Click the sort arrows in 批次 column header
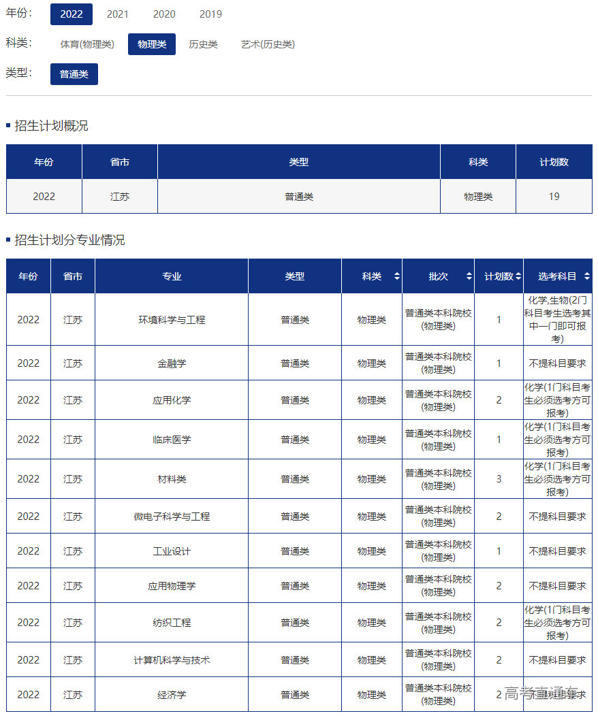Image resolution: width=598 pixels, height=720 pixels. 469,276
